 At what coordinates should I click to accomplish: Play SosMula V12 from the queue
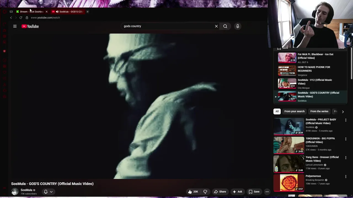pyautogui.click(x=310, y=83)
